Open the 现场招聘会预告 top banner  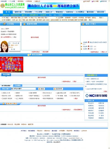[53, 6]
